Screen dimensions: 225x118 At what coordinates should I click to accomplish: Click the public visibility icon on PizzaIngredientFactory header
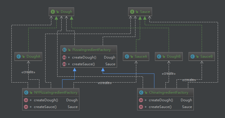[69, 50]
